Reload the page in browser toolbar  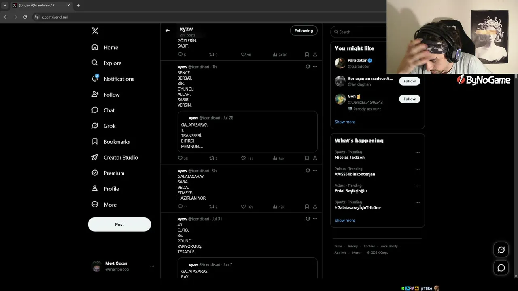[25, 17]
